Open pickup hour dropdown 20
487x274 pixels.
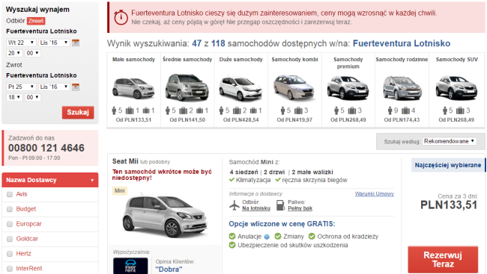14,53
